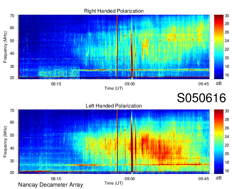
Task: Click 'Time (UT)' label under Right Handed plot
Action: coord(114,88)
